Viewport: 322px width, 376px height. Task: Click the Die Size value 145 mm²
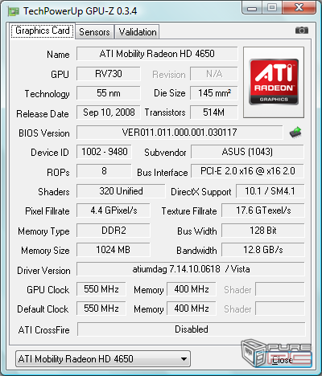[x=214, y=93]
